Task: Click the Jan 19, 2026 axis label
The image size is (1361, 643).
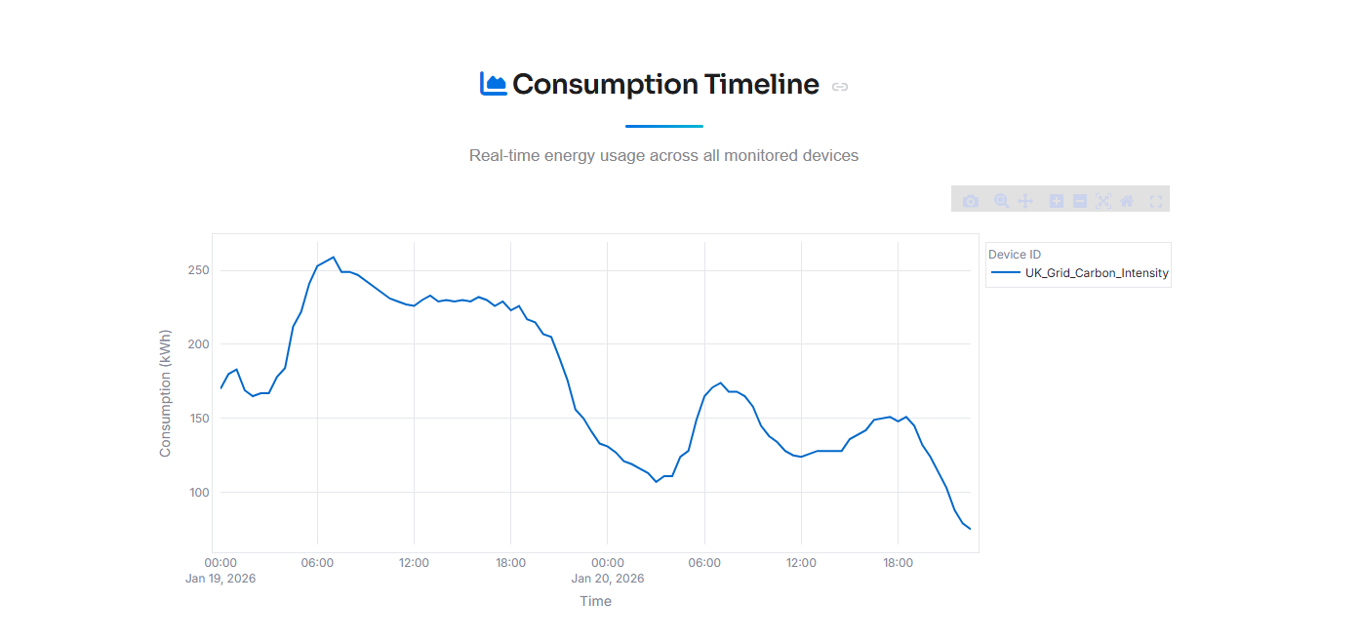Action: [220, 579]
